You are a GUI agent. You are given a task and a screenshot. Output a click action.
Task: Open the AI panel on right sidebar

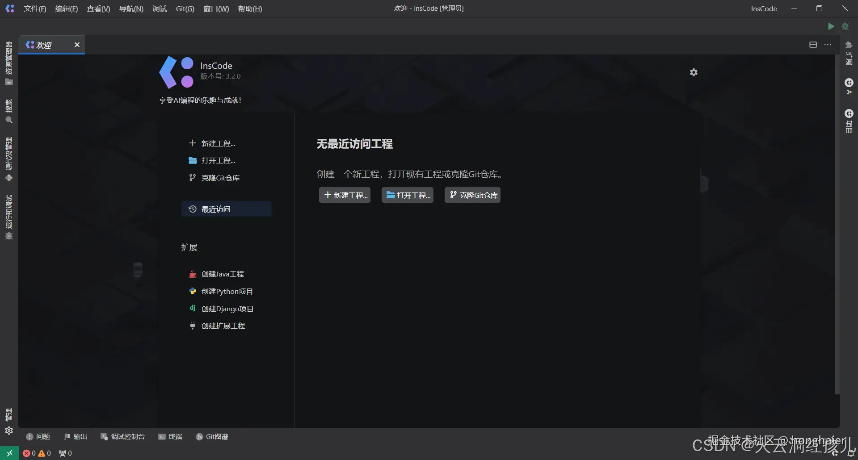(x=849, y=87)
